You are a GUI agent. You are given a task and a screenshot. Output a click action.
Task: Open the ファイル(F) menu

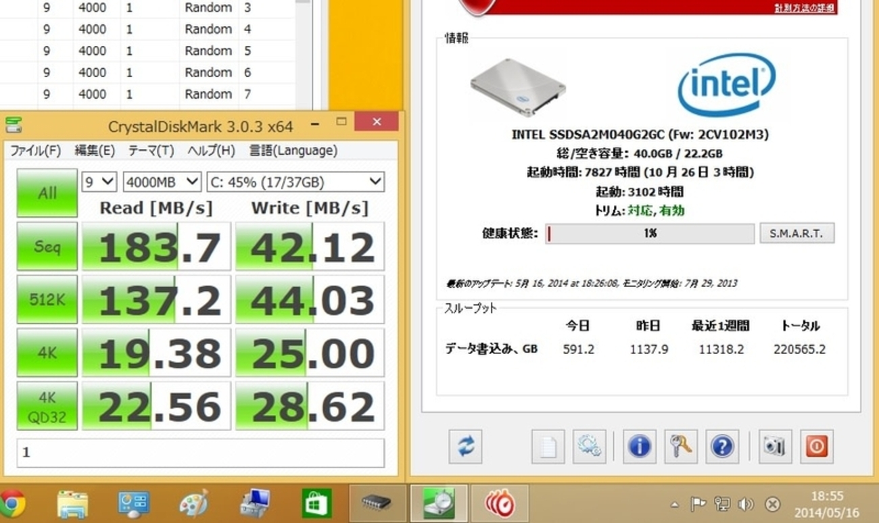[35, 151]
